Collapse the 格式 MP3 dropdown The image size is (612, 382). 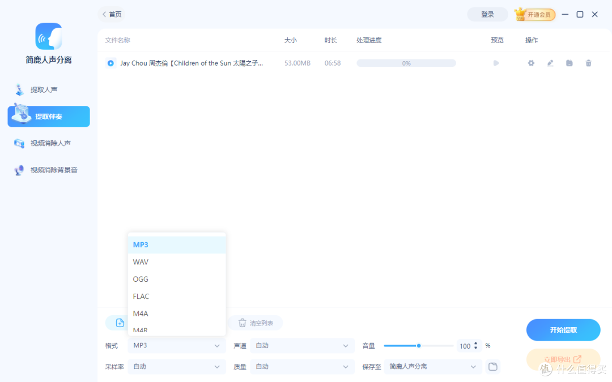tap(177, 346)
